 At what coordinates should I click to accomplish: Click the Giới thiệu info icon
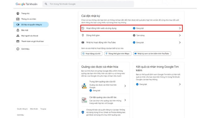click(18, 49)
